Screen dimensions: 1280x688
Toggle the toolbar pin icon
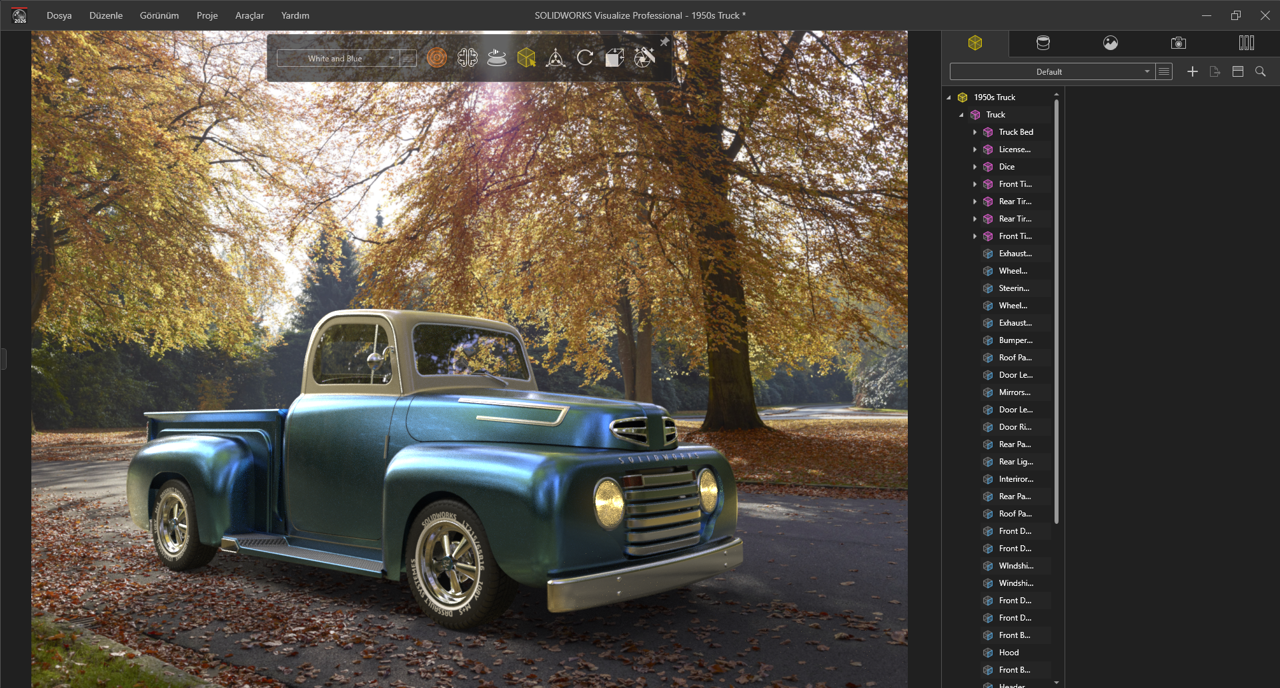664,42
